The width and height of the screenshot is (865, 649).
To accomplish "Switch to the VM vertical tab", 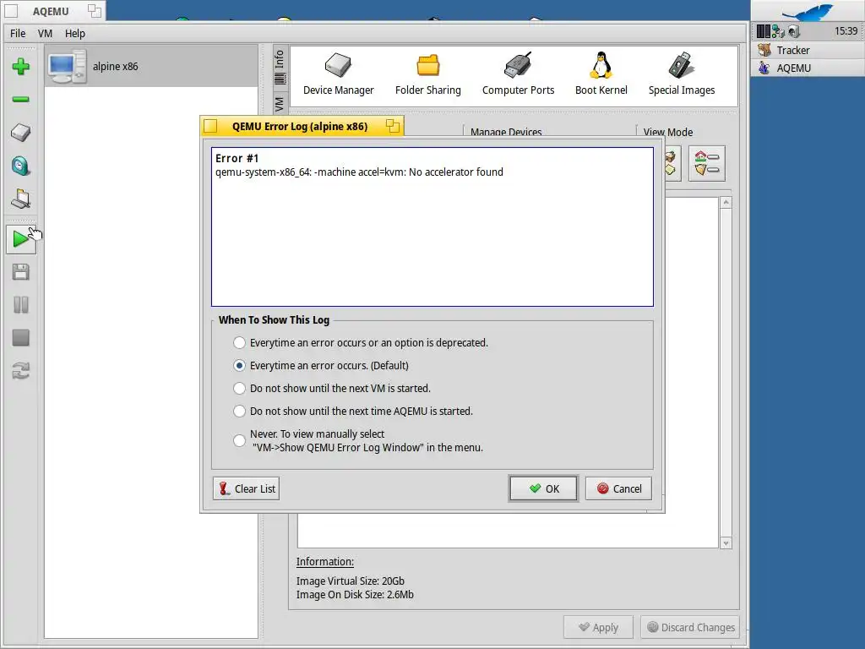I will pos(280,102).
